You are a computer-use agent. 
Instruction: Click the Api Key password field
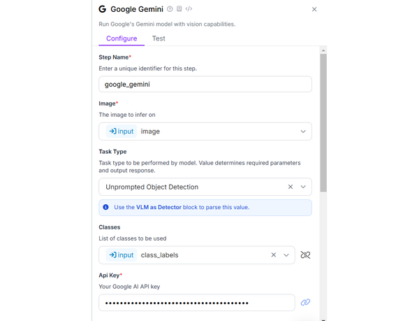(x=197, y=303)
